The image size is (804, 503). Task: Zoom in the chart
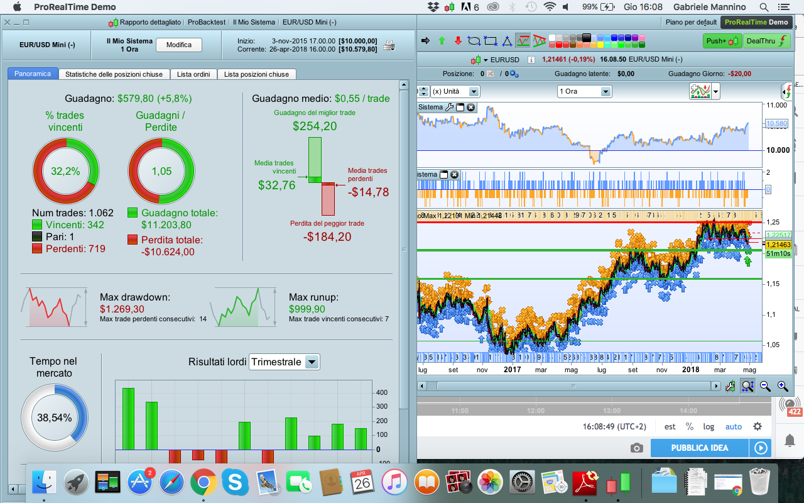click(783, 386)
